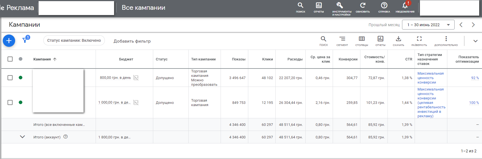Click the Итого (все включенные кам… row label
Screen dimensions: 482x159
click(59, 125)
